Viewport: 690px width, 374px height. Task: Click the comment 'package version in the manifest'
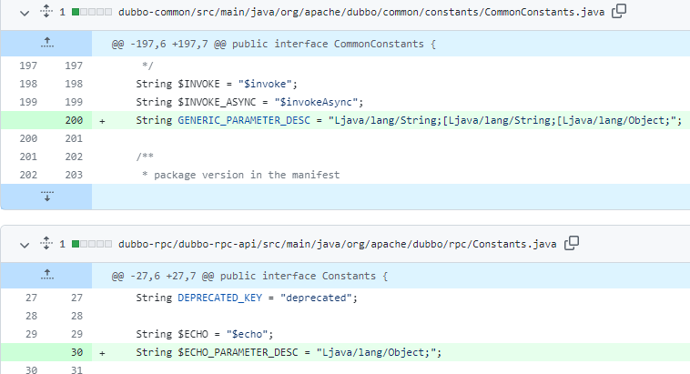[x=247, y=175]
